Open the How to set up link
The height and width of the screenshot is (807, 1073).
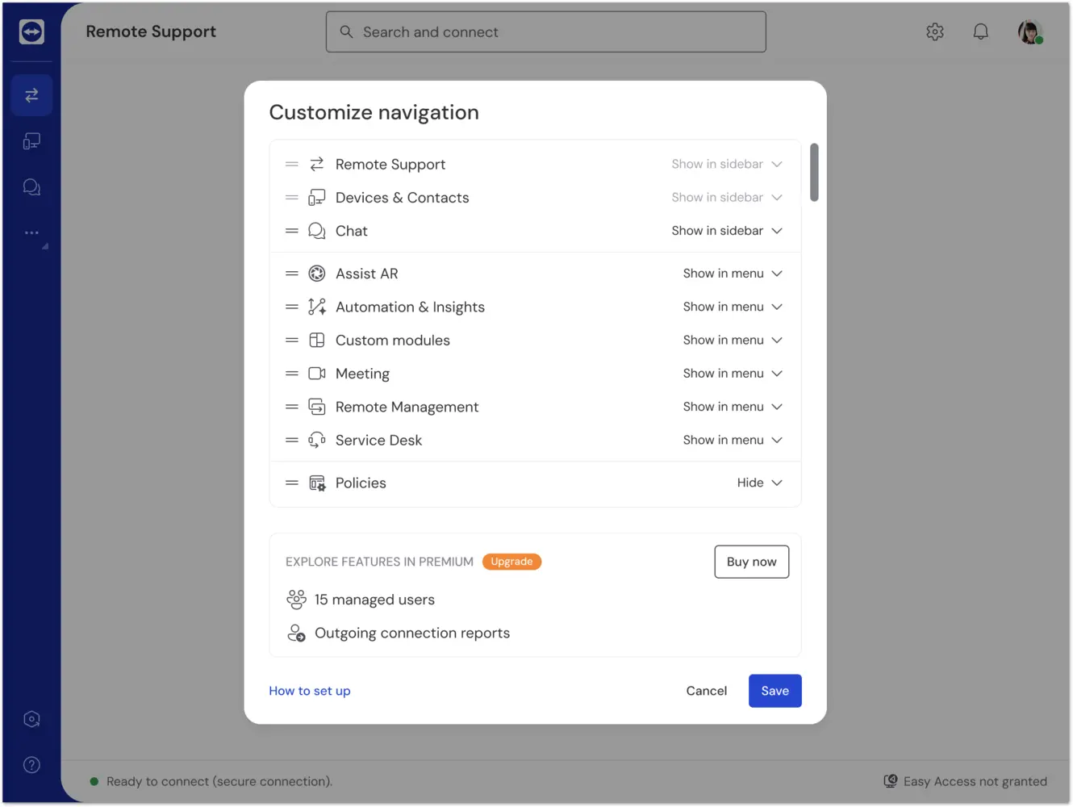coord(310,691)
